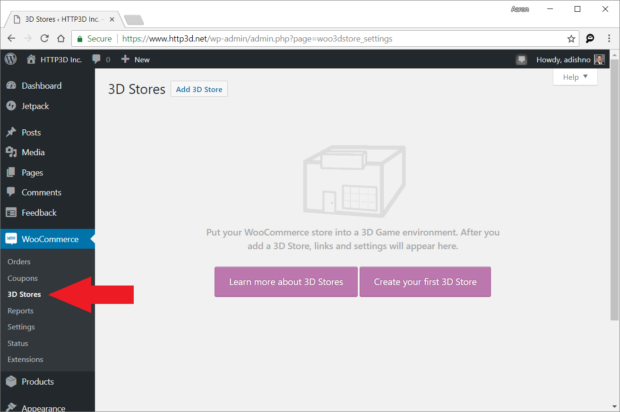Open HTTP3D Inc. site home icon
The height and width of the screenshot is (412, 620).
click(x=31, y=59)
